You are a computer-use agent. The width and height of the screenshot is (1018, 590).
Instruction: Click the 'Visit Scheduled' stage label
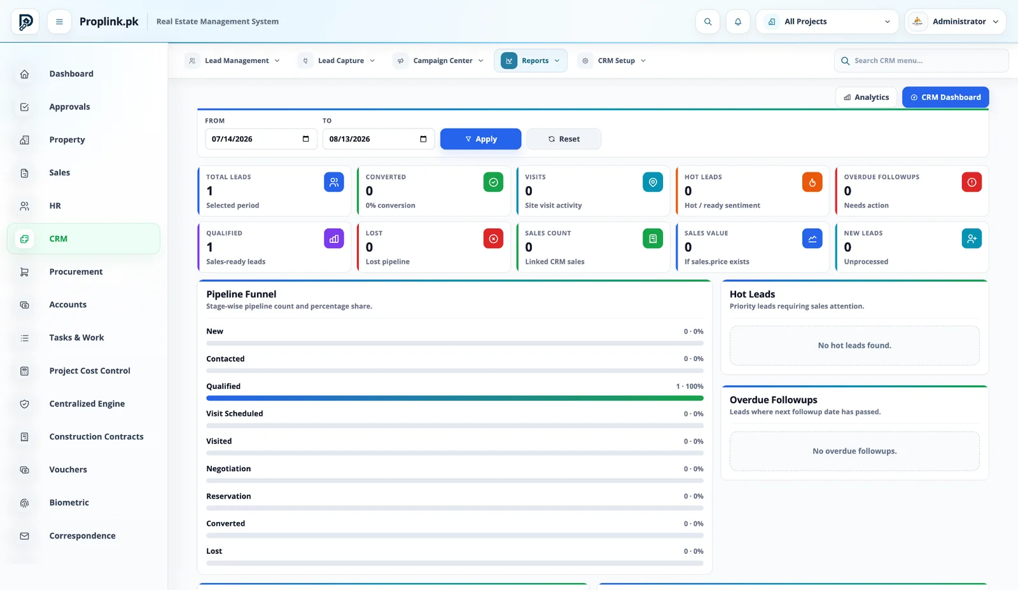pyautogui.click(x=235, y=414)
